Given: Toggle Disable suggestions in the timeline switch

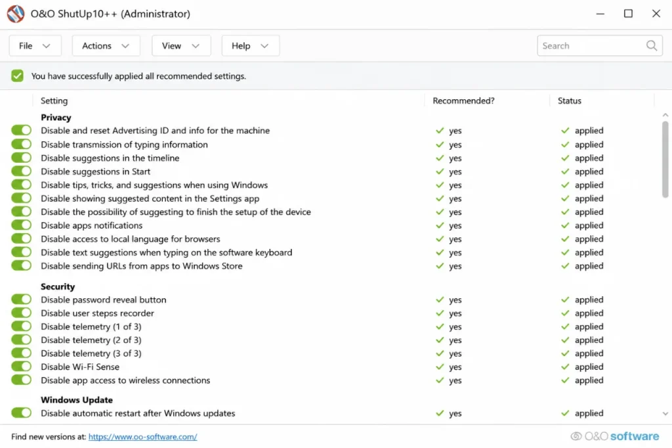Looking at the screenshot, I should pos(22,158).
